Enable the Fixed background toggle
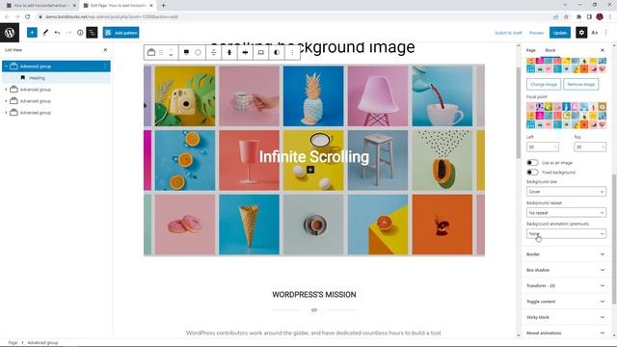Screen dimensions: 617x347 tap(532, 173)
